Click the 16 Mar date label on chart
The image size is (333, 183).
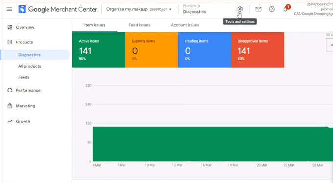point(206,165)
